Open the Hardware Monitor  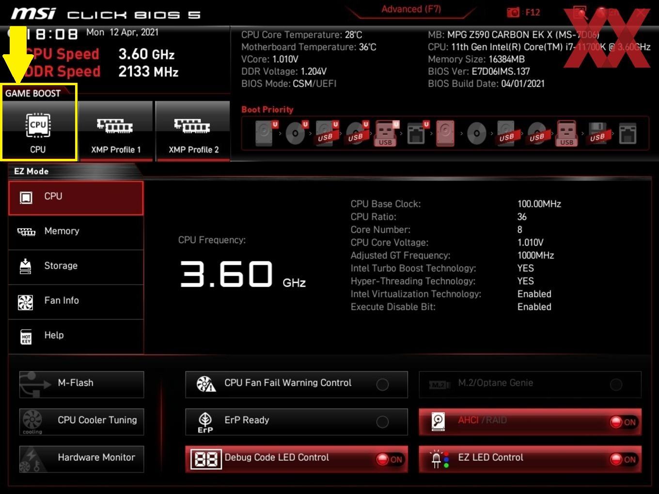81,459
